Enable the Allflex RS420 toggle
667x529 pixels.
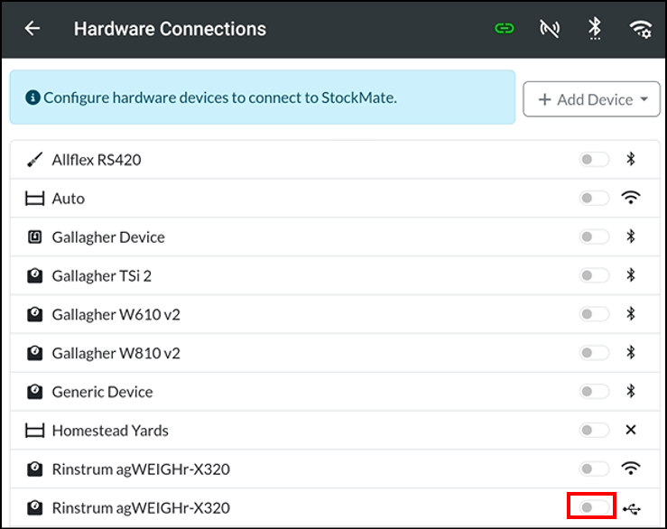(x=594, y=160)
